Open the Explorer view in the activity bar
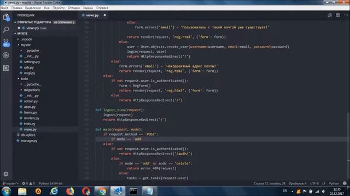Image resolution: width=350 pixels, height=196 pixels. 6,17
